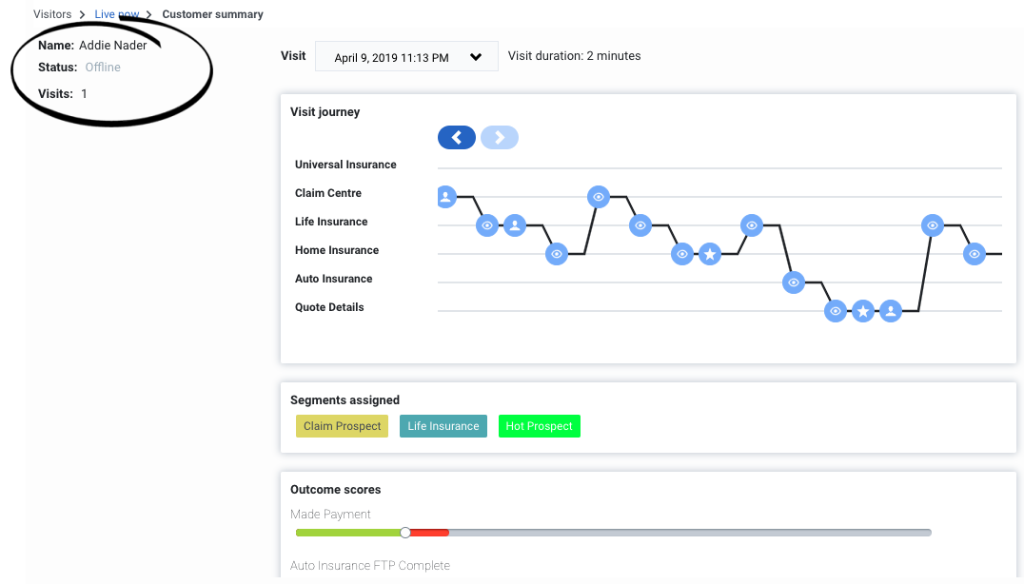Click the person icon on Life Insurance row

coord(515,225)
